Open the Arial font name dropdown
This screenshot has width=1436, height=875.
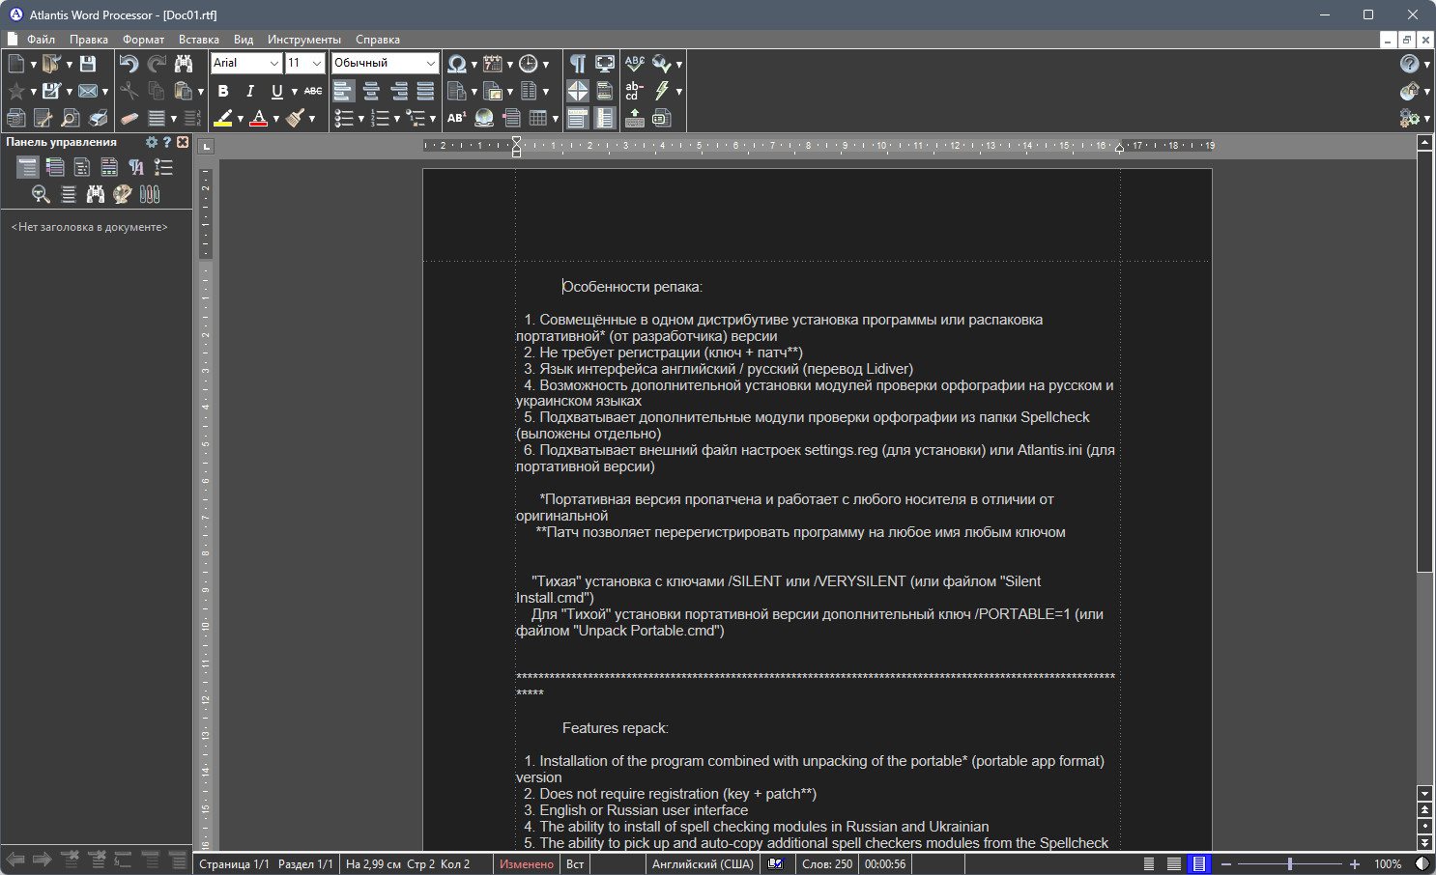coord(274,63)
